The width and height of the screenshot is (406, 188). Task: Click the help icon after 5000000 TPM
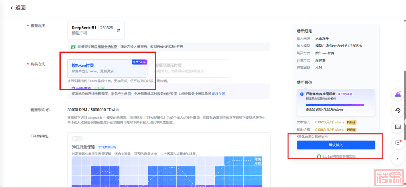[x=117, y=110]
